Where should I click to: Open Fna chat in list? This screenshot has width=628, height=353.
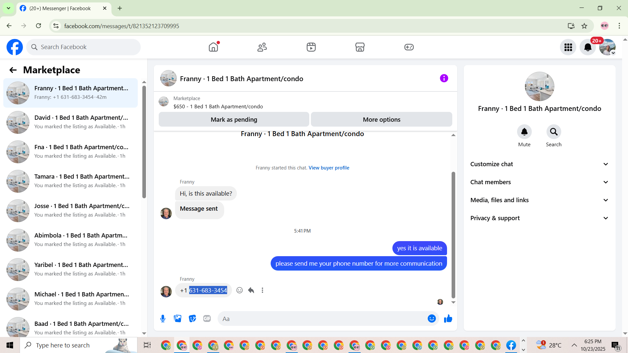[70, 152]
